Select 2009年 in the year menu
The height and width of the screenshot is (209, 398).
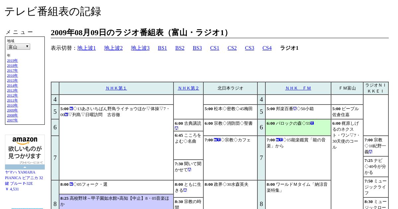click(x=12, y=110)
